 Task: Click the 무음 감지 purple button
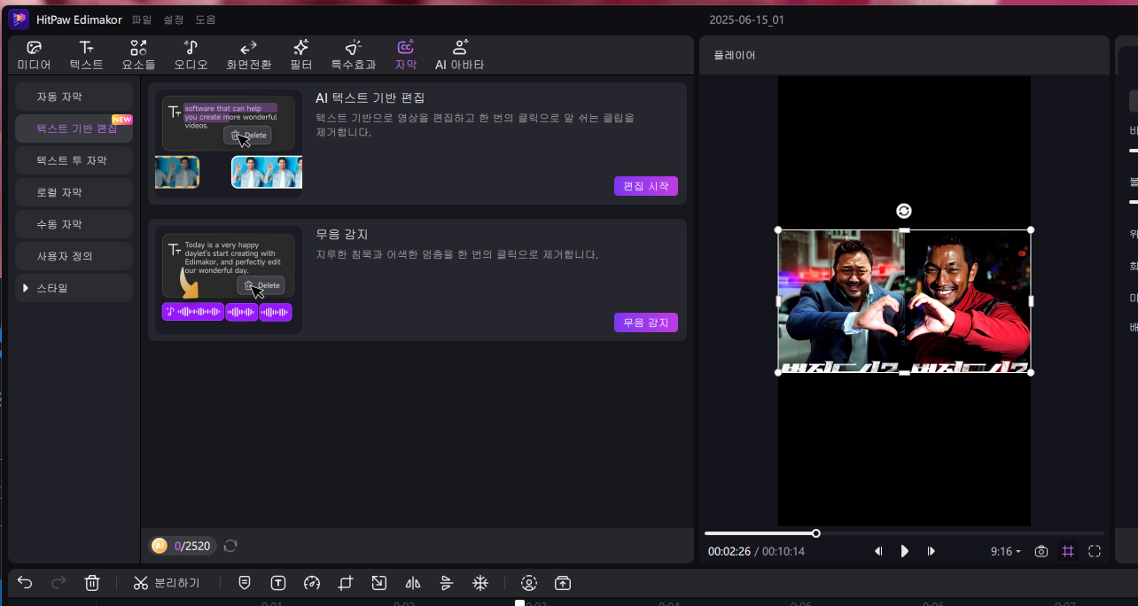point(646,322)
